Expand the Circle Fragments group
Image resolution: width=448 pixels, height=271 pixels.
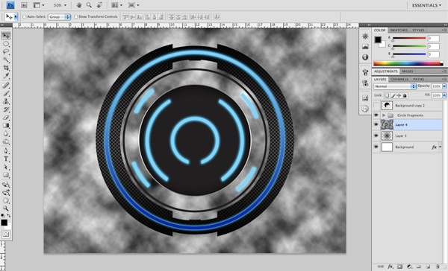(x=384, y=115)
